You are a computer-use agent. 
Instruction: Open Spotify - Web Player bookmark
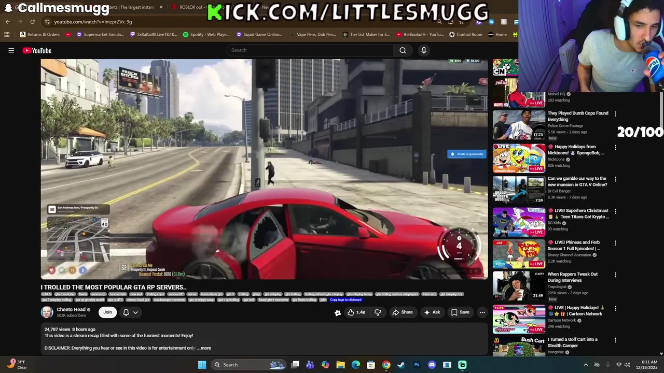click(x=206, y=35)
